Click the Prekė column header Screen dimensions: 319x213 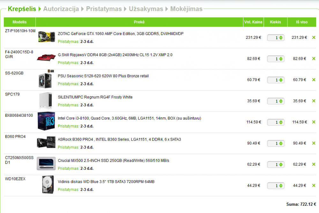(139, 22)
